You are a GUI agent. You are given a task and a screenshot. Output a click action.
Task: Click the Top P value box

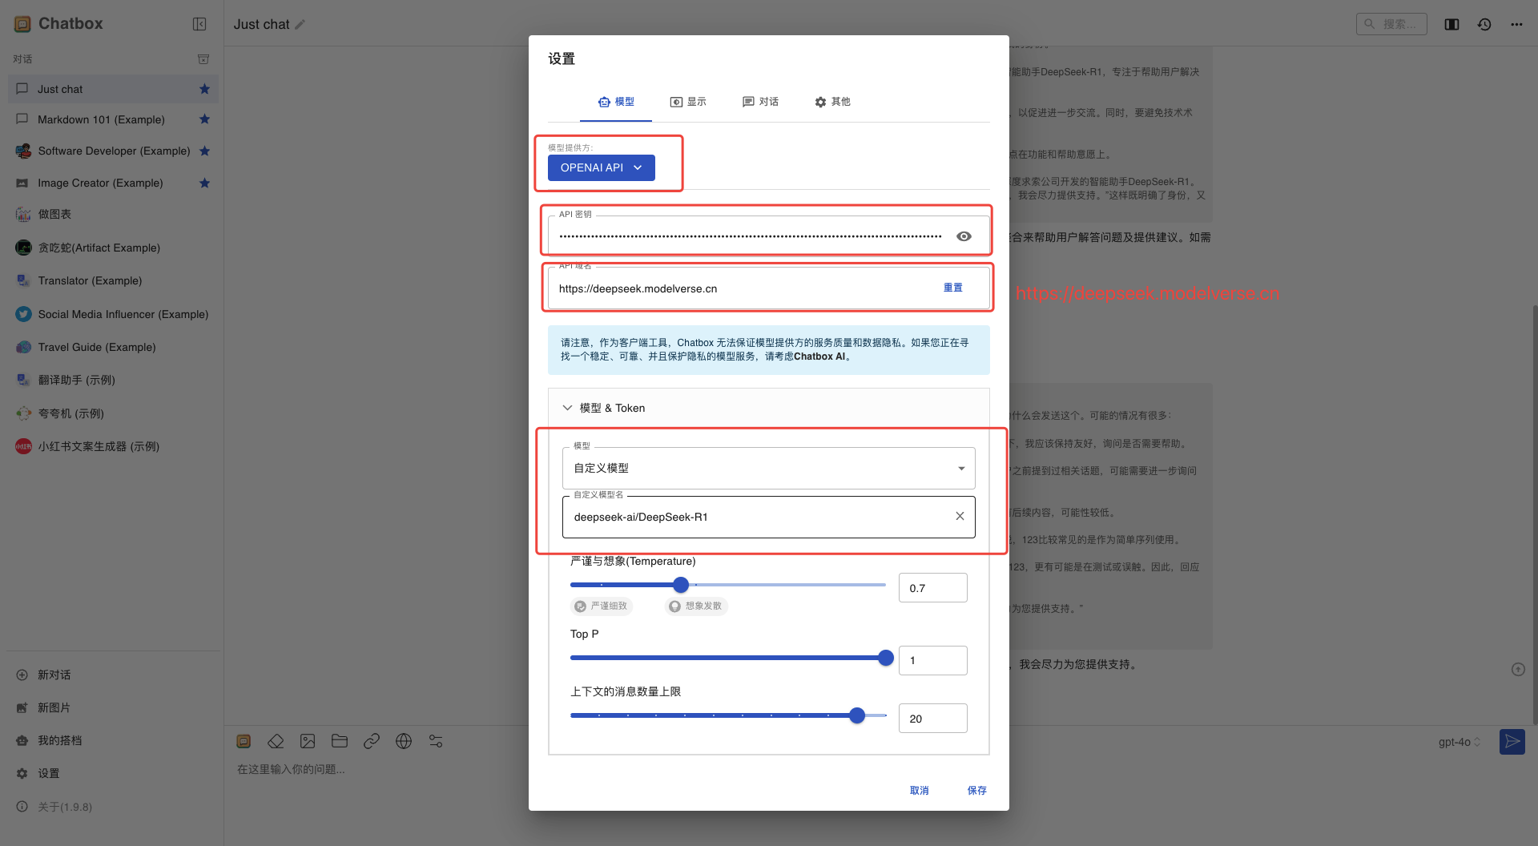(932, 660)
